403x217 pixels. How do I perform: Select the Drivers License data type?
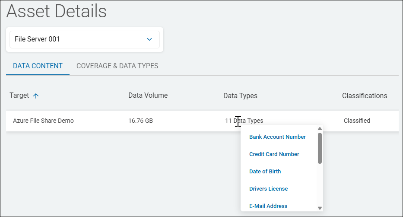click(x=268, y=189)
